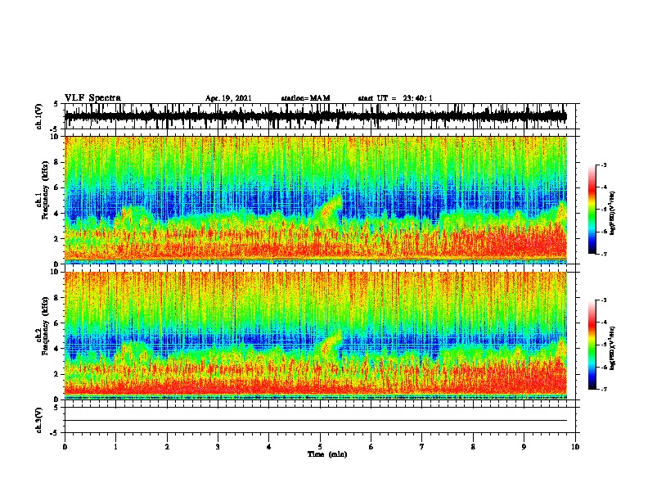Click the "Time (min)" x-axis title
This screenshot has height=501, width=648.
pyautogui.click(x=327, y=454)
